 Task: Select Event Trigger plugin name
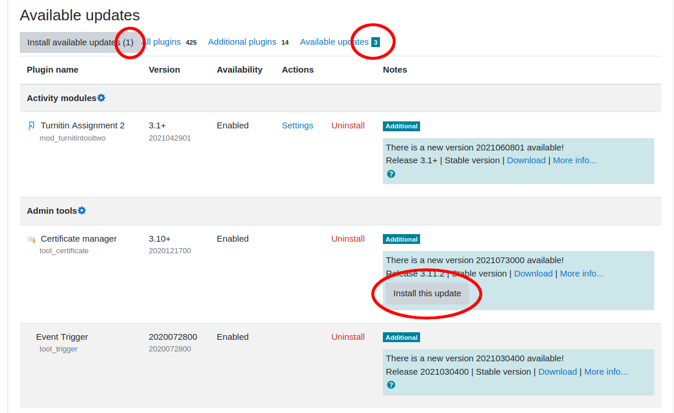tap(62, 337)
